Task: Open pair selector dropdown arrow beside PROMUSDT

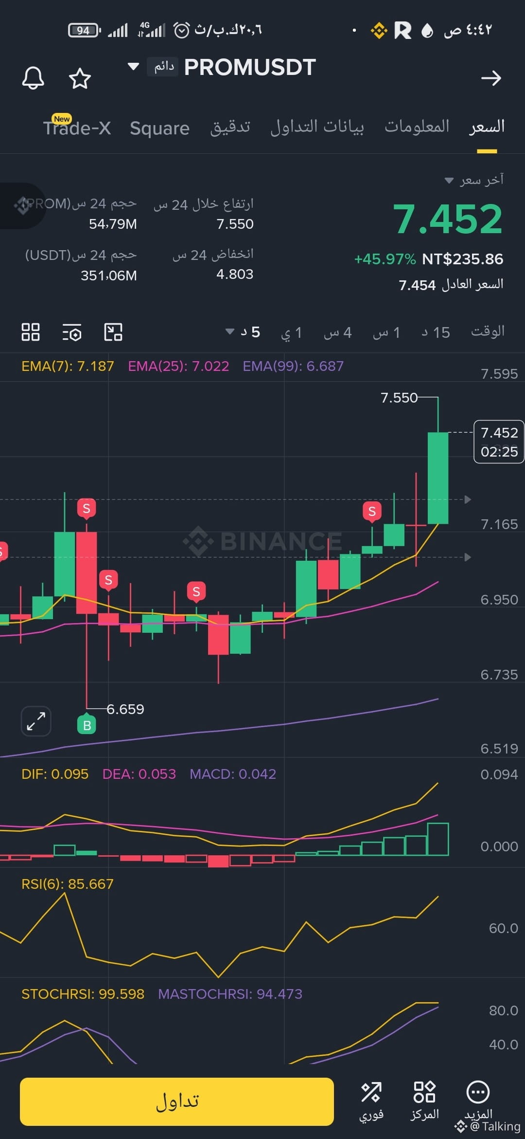Action: pos(133,66)
